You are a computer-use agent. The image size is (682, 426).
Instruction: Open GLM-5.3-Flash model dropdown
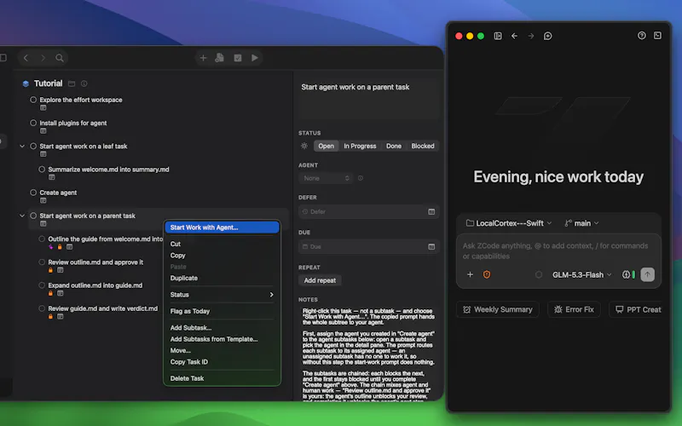click(582, 274)
